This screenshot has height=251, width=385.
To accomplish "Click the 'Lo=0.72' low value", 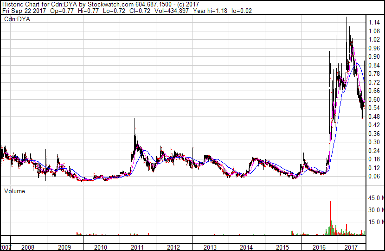I will (x=114, y=11).
